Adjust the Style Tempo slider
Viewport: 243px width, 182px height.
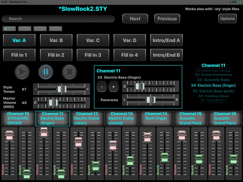(x=62, y=89)
